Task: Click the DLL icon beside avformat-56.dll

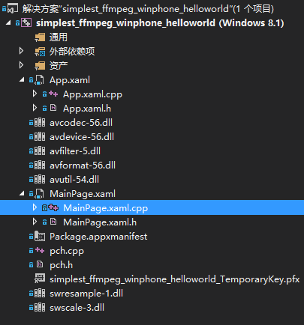Action: click(x=40, y=165)
